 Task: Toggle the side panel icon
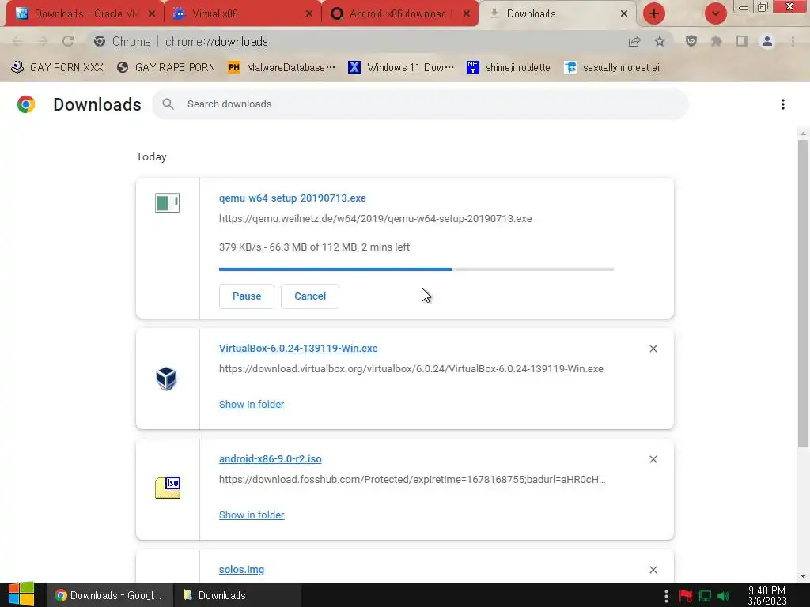point(742,41)
